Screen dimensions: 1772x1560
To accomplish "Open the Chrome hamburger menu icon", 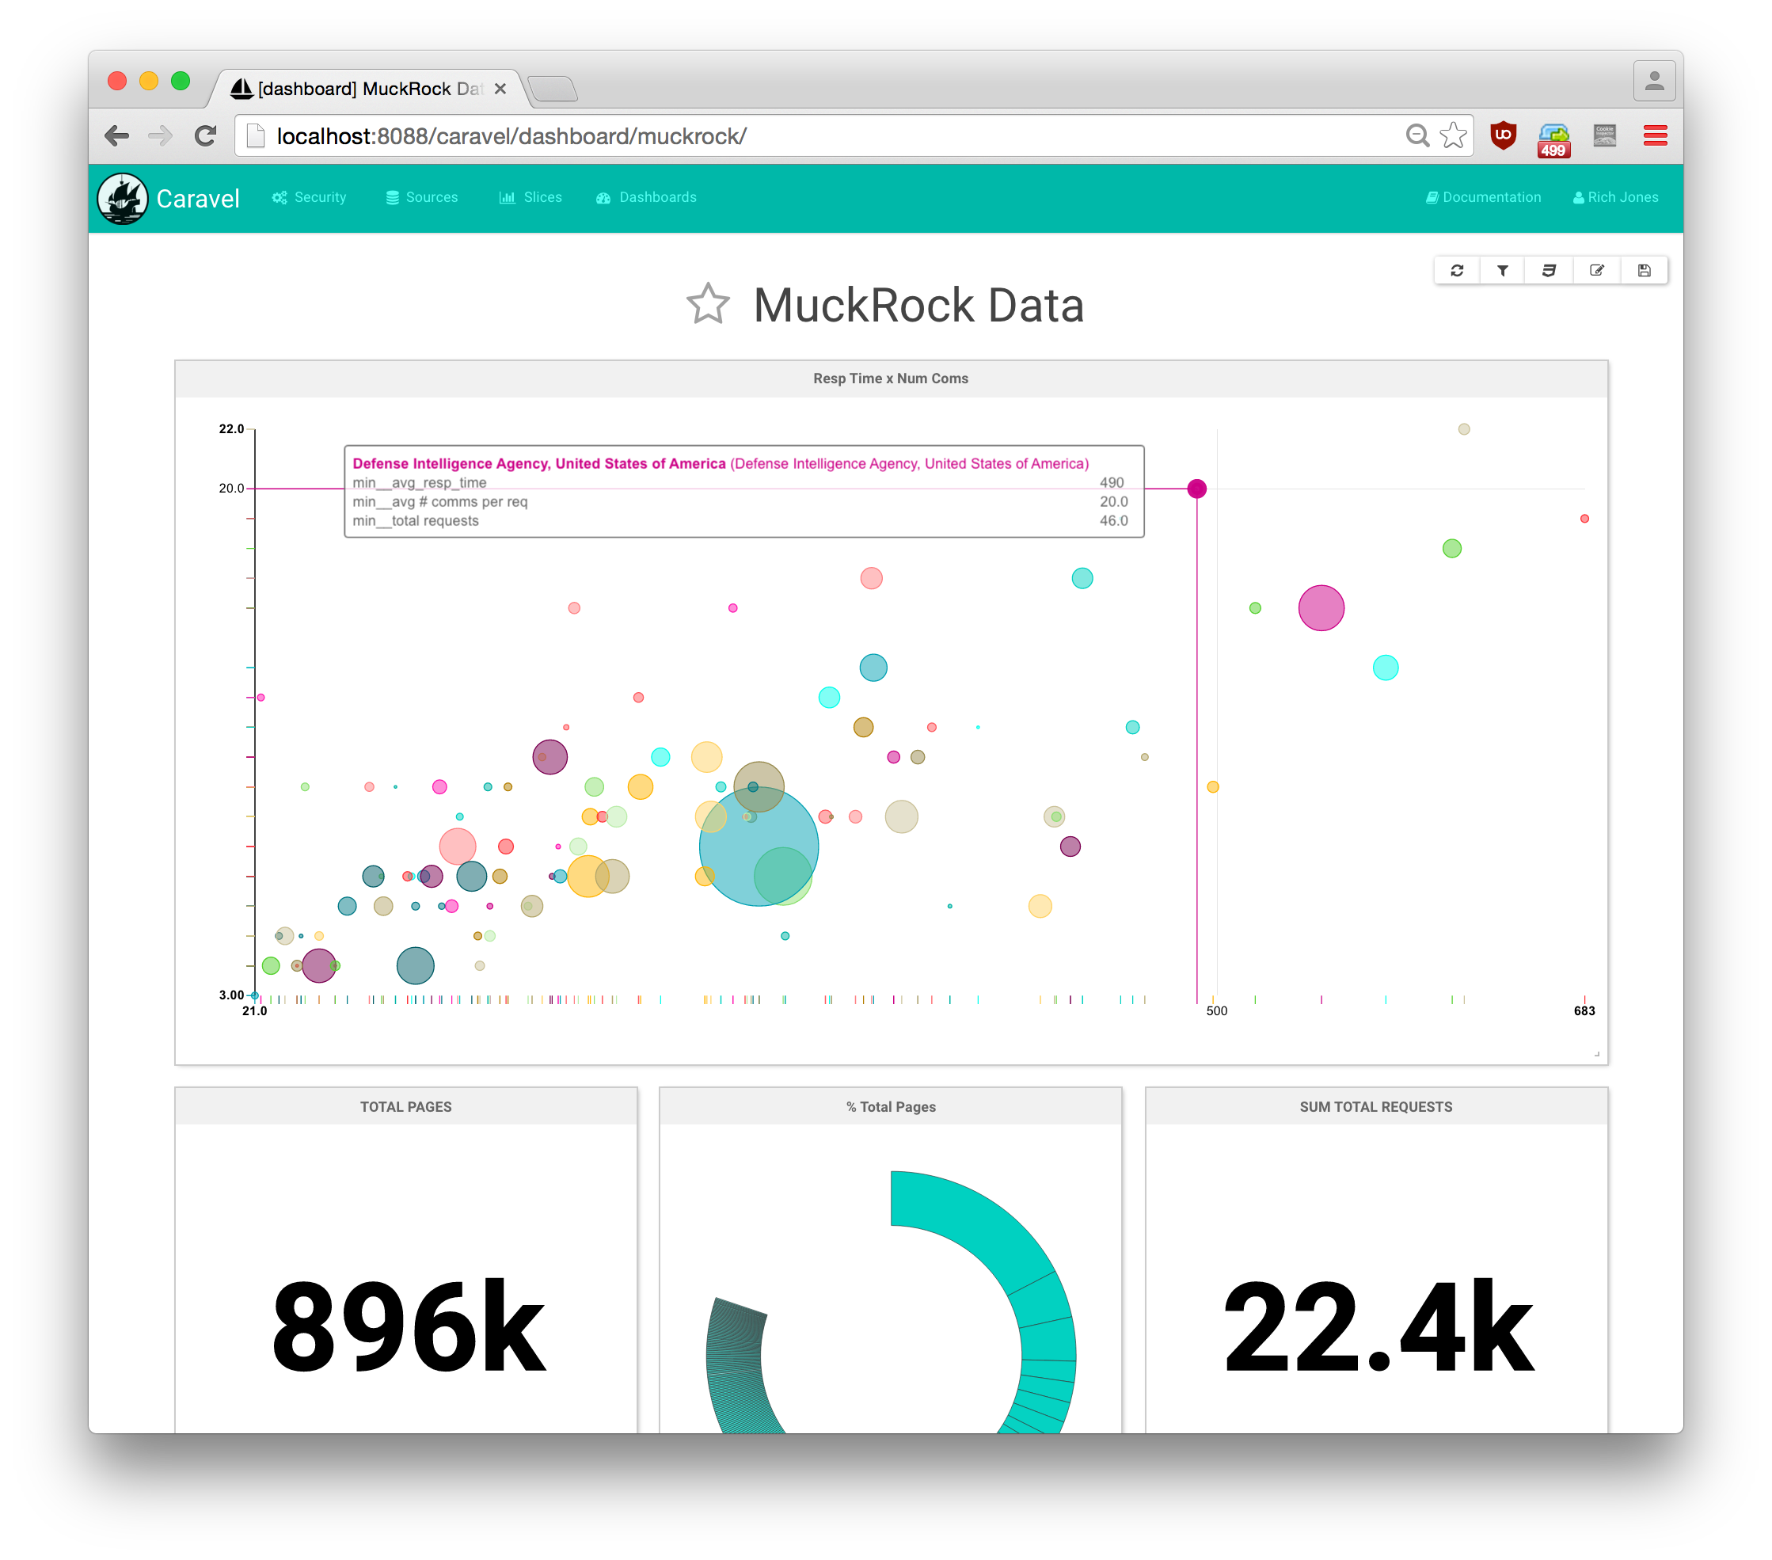I will pos(1655,136).
